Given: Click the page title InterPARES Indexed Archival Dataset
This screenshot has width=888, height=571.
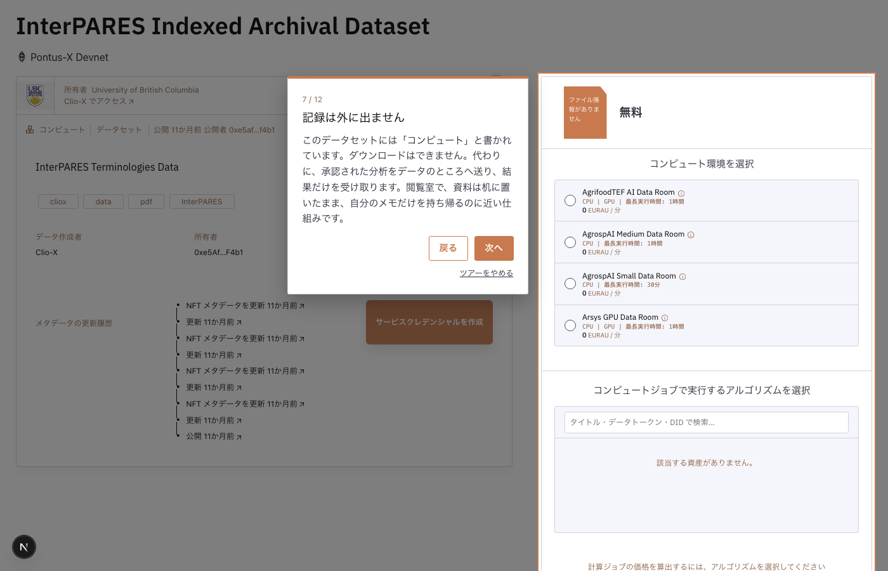Looking at the screenshot, I should tap(223, 26).
